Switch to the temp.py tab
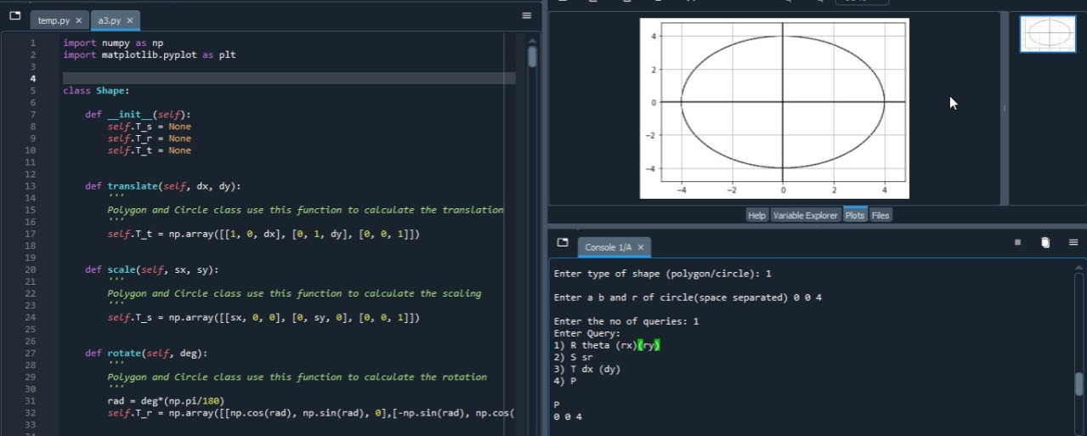The image size is (1087, 436). 54,20
